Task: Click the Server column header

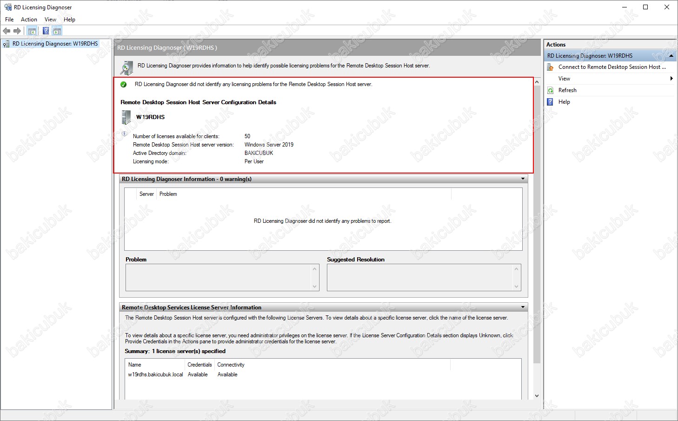Action: pyautogui.click(x=146, y=194)
